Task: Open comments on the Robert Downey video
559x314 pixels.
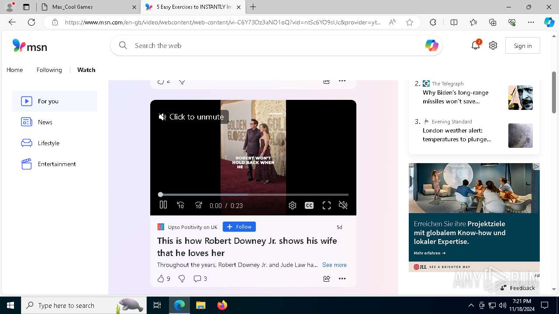Action: 200,279
